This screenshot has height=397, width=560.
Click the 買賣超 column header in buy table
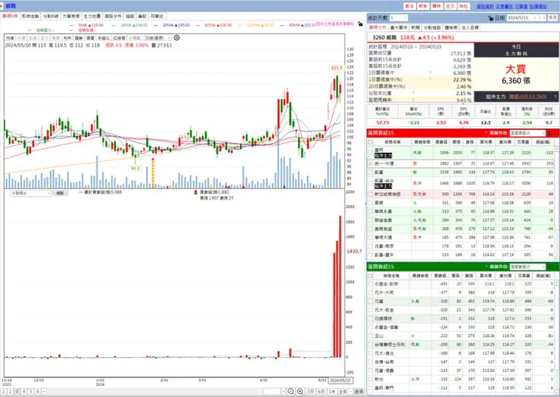[441, 142]
